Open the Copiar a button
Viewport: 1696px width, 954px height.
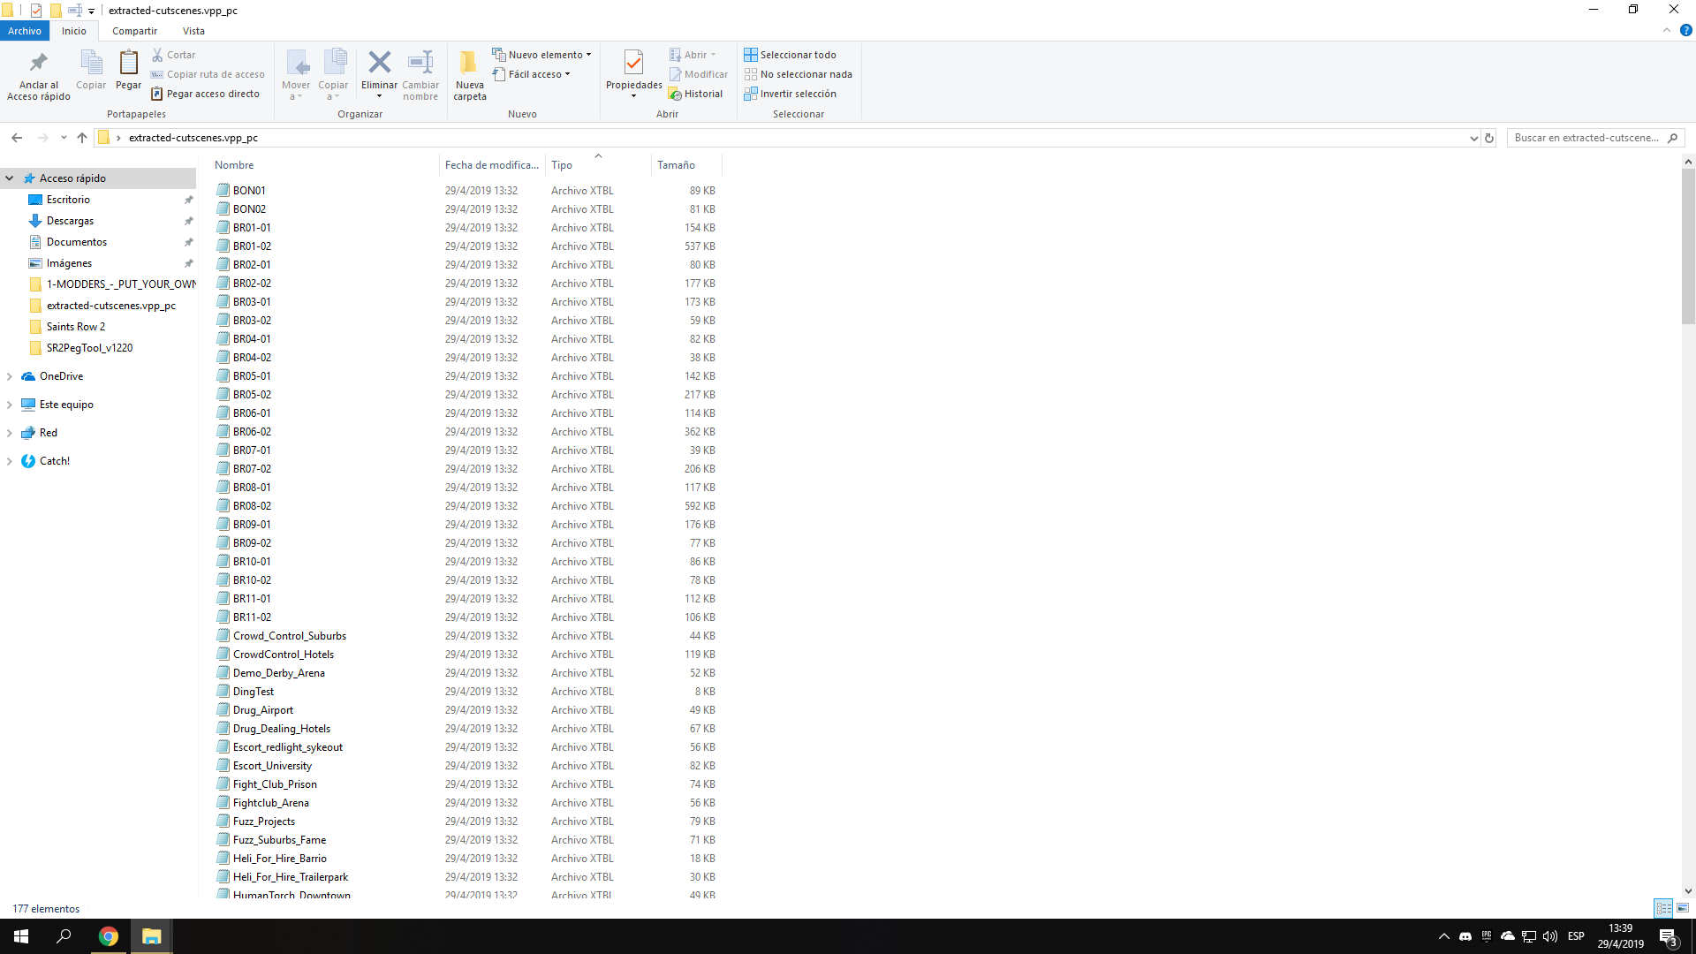[x=333, y=75]
